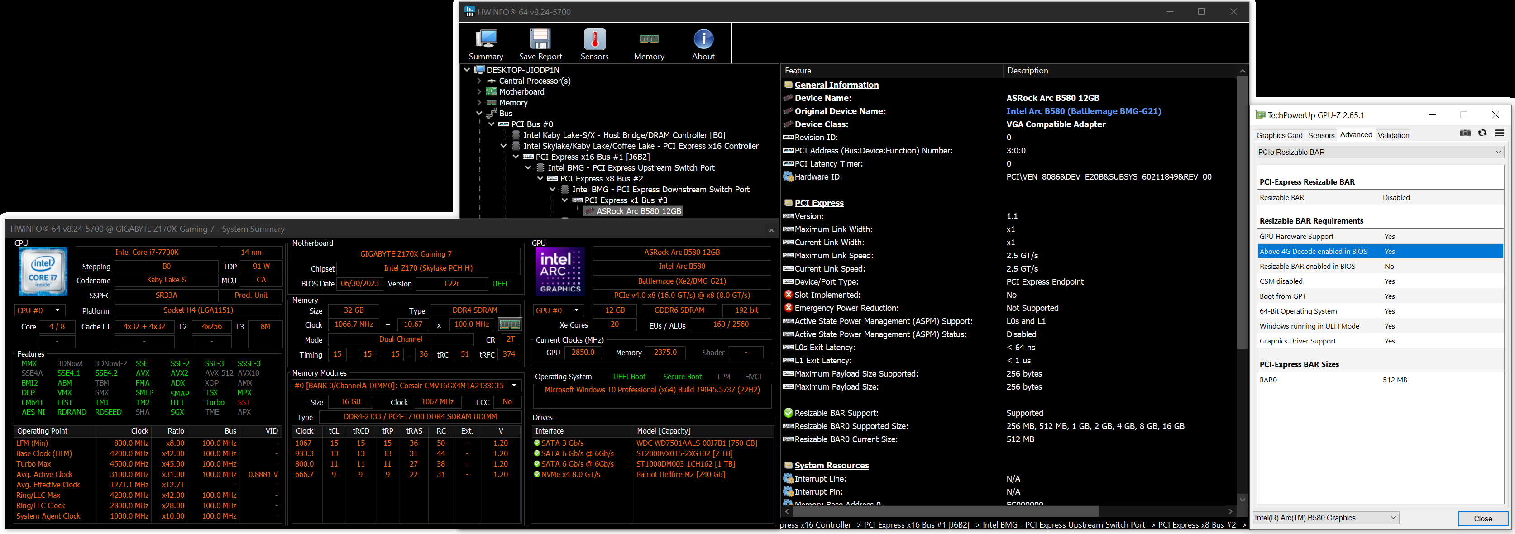The width and height of the screenshot is (1515, 534).
Task: Take a screenshot with GPU-Z camera icon
Action: point(1465,133)
